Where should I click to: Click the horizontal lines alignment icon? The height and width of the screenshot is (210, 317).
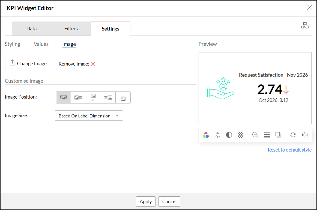(267, 135)
